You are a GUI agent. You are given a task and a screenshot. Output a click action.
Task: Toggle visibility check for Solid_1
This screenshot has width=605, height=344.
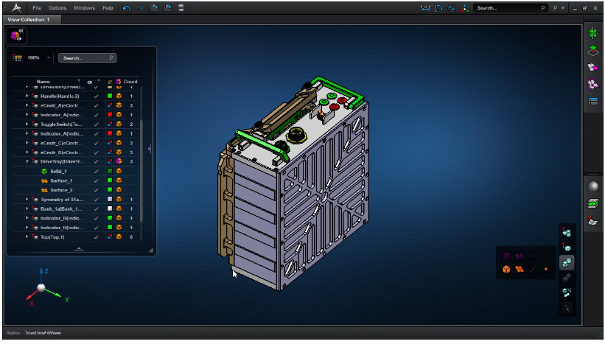pos(96,171)
